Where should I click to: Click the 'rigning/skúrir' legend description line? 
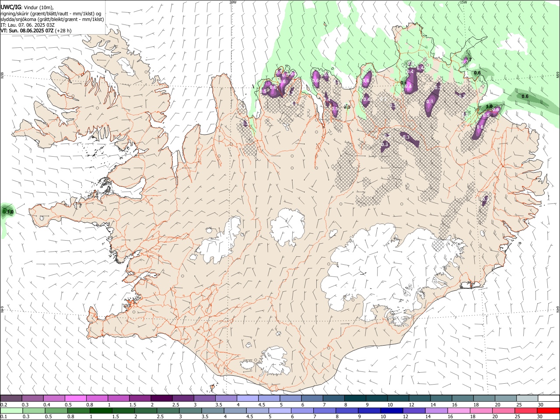pos(51,14)
